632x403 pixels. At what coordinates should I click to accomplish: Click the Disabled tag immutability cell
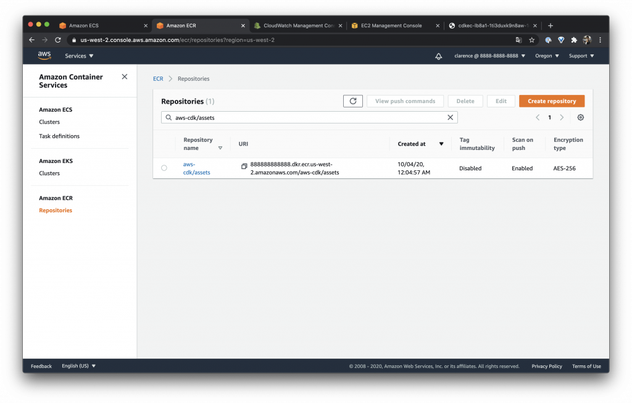coord(470,168)
